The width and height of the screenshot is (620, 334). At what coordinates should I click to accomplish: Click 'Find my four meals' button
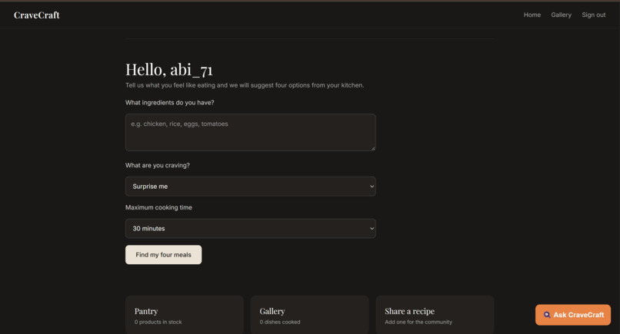point(163,255)
